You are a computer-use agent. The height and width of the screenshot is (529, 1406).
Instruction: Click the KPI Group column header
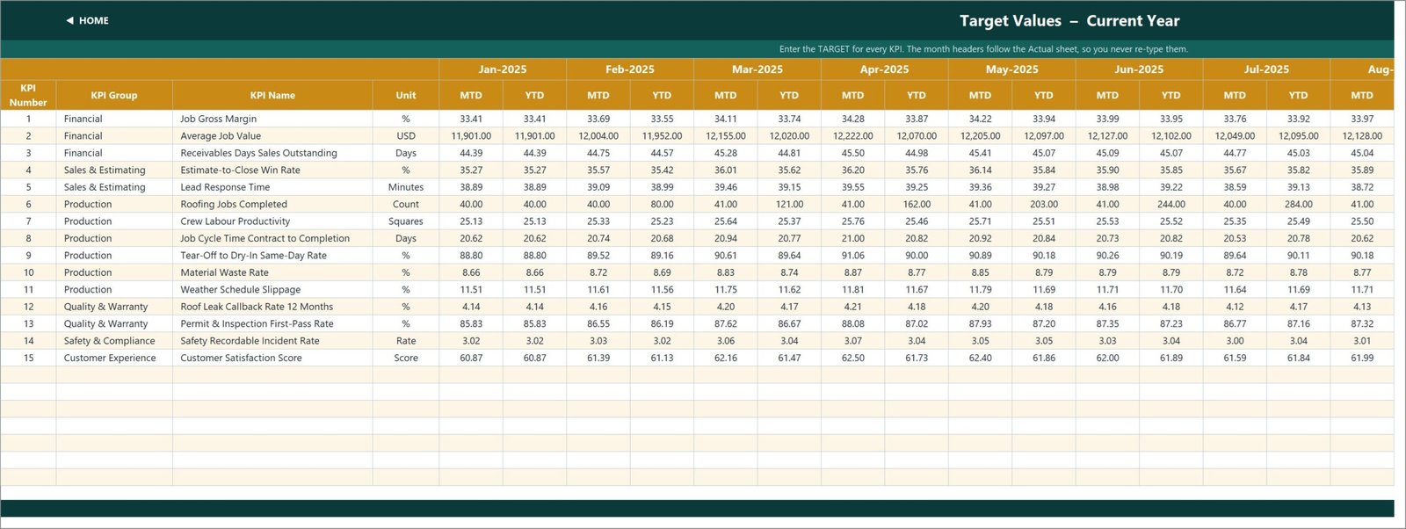(114, 95)
